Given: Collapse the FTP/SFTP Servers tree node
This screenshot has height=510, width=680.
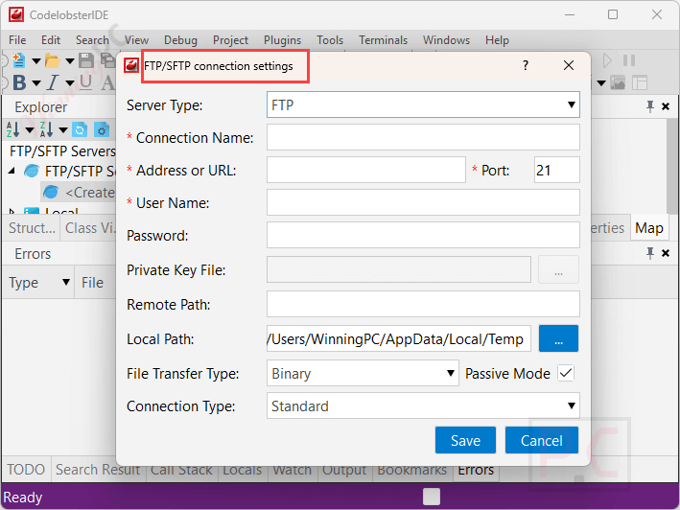Looking at the screenshot, I should click(12, 172).
